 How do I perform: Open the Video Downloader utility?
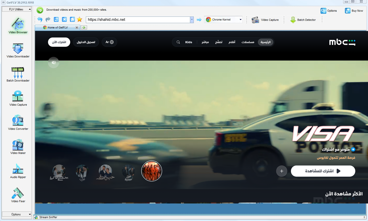(x=18, y=50)
